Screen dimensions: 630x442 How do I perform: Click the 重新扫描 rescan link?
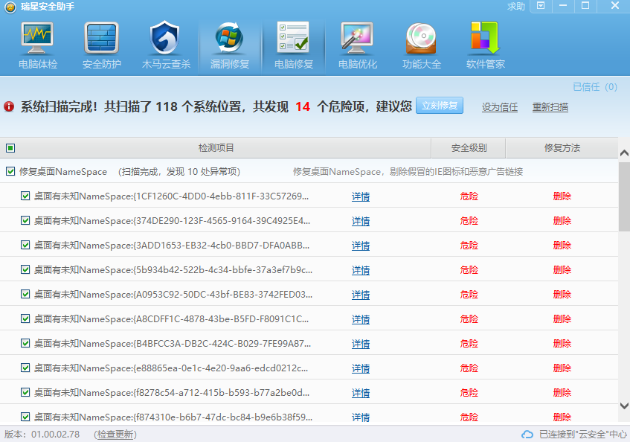pos(550,107)
